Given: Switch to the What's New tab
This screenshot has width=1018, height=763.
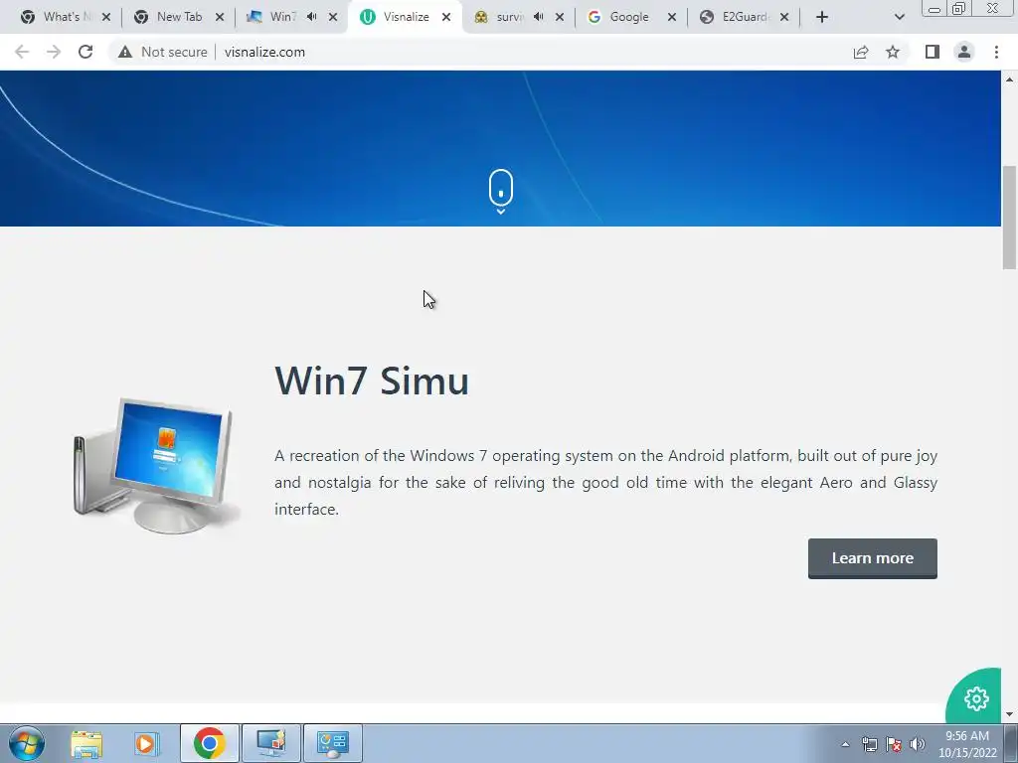Looking at the screenshot, I should [x=62, y=17].
